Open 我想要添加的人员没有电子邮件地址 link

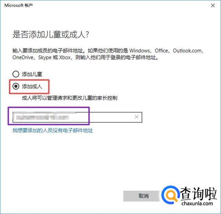click(x=53, y=130)
